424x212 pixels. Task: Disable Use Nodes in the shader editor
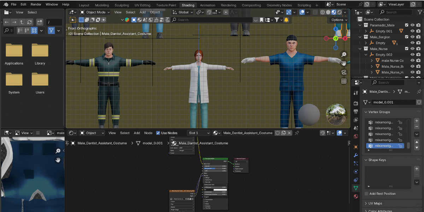tap(158, 133)
